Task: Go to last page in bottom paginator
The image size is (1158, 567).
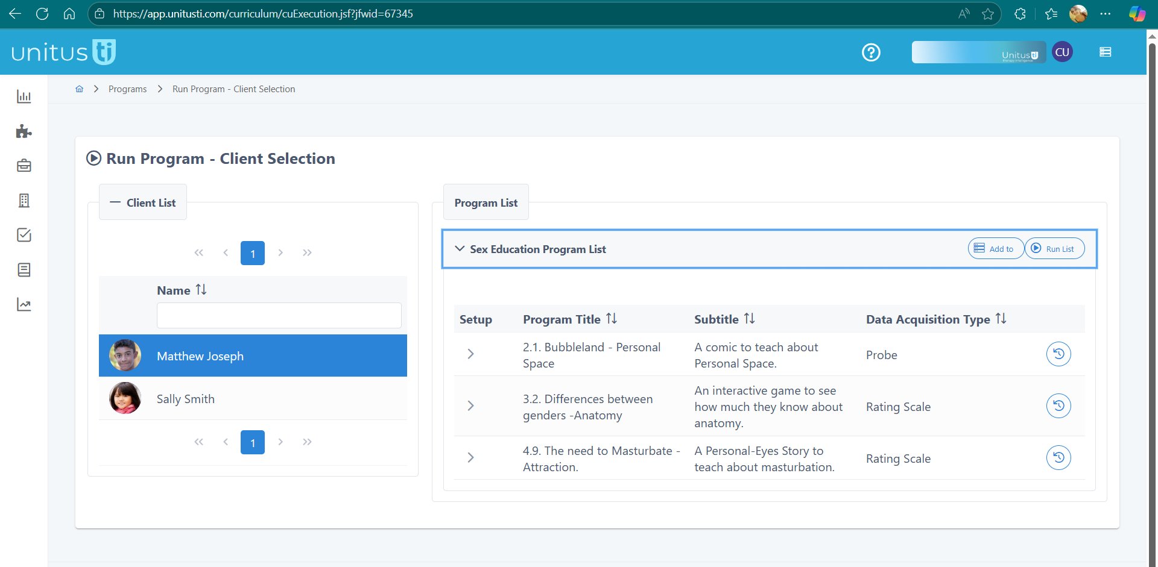Action: 307,442
